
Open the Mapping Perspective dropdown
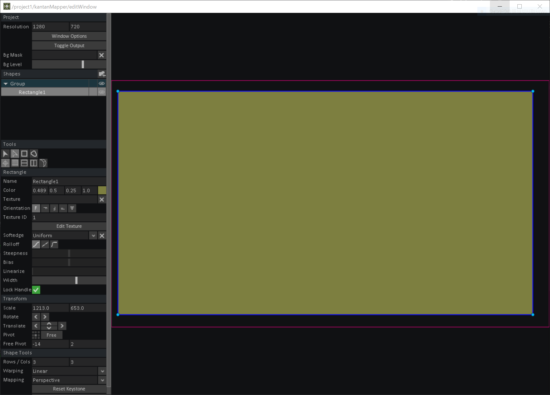[102, 380]
